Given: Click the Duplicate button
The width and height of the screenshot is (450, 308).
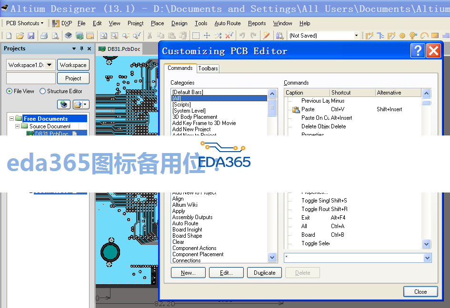Looking at the screenshot, I should (264, 273).
